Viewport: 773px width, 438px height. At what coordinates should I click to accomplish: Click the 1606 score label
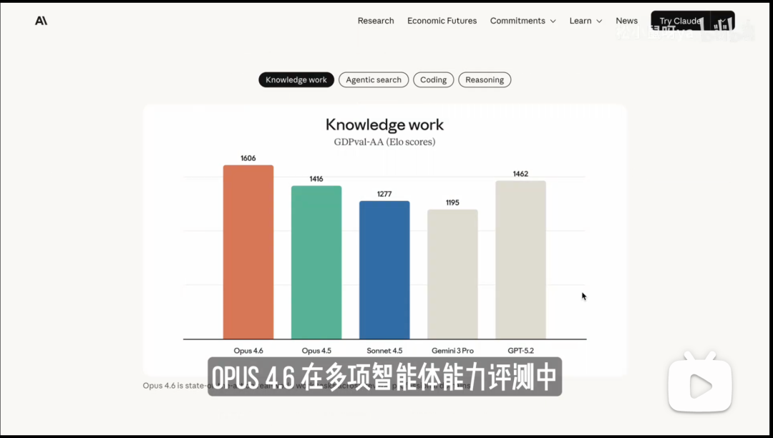(x=248, y=158)
